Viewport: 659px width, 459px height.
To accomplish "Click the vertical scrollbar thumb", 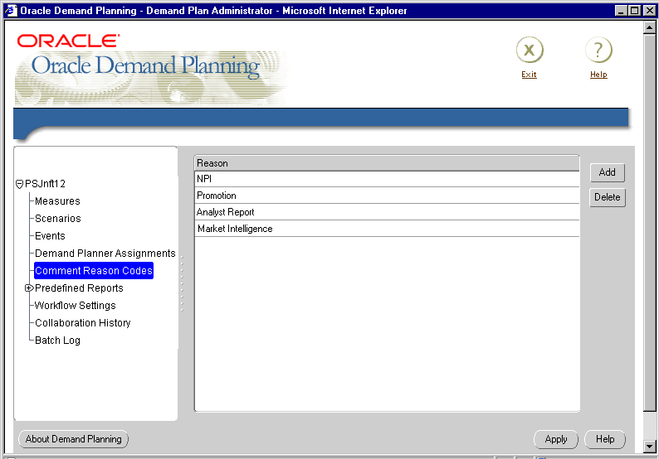I will coord(649,222).
